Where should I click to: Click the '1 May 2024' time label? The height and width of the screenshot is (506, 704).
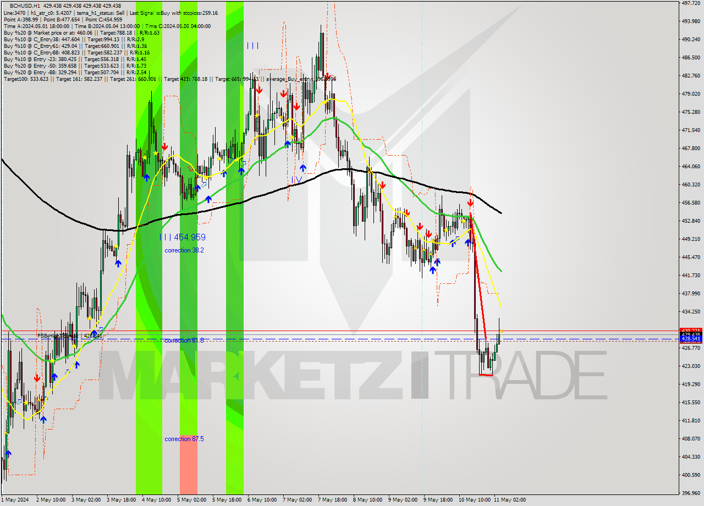coord(15,500)
